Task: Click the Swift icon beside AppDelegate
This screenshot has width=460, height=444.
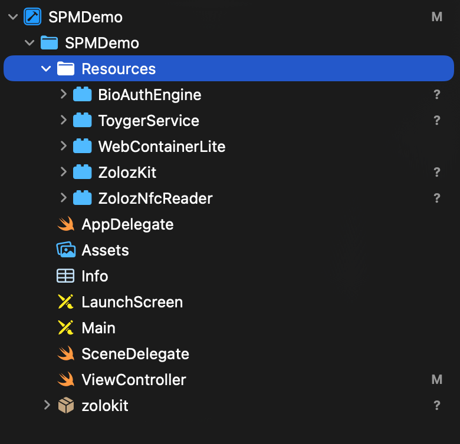Action: click(x=65, y=224)
